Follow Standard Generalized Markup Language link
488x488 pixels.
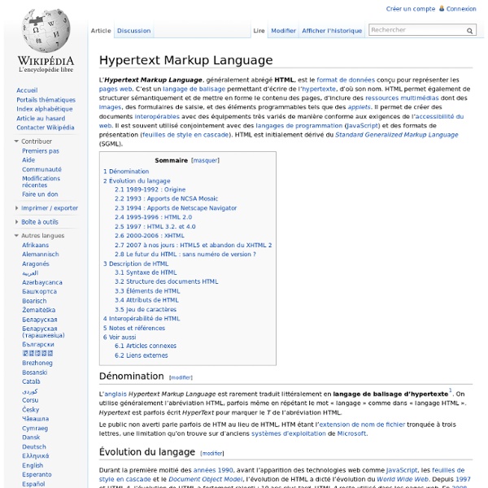coord(397,135)
